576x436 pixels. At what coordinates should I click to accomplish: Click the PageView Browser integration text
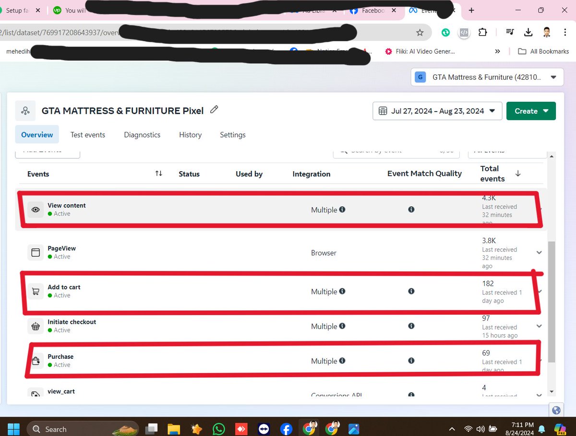[x=324, y=253]
